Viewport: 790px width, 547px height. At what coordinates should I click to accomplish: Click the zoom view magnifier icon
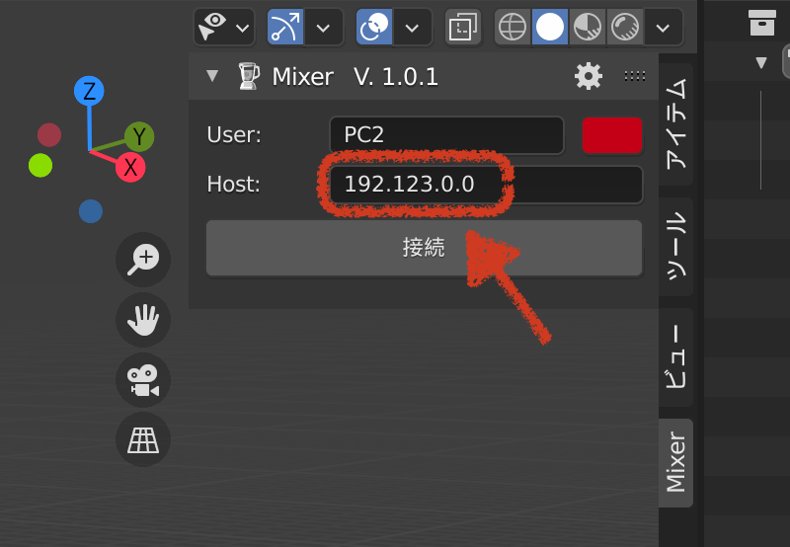(x=143, y=260)
